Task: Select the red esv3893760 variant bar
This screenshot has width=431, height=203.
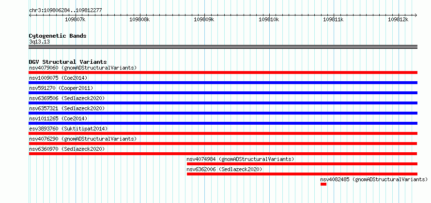Action: (223, 133)
